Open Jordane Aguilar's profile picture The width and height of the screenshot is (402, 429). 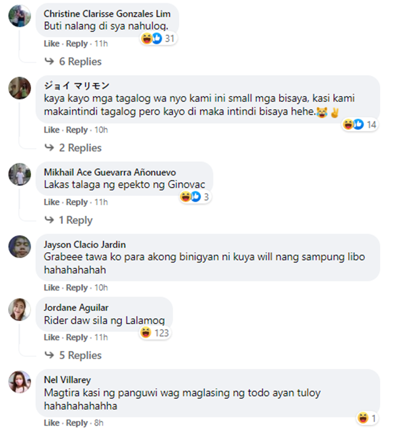(x=20, y=309)
